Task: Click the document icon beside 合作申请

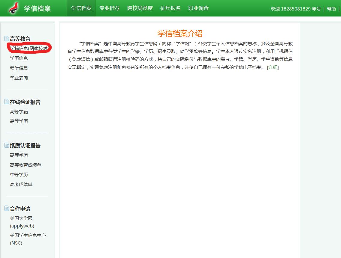Action: coord(7,208)
